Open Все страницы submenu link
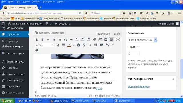Viewport: 183px width, 103px height. (x=10, y=41)
